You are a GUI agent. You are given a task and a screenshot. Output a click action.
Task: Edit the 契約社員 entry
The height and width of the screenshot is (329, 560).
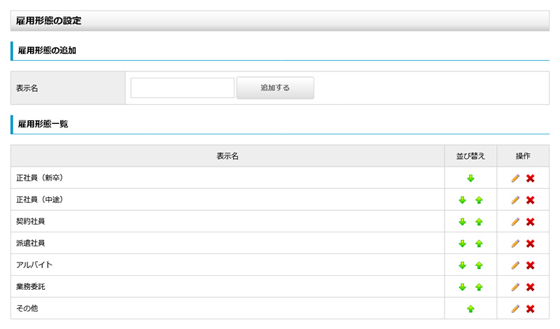(x=515, y=222)
